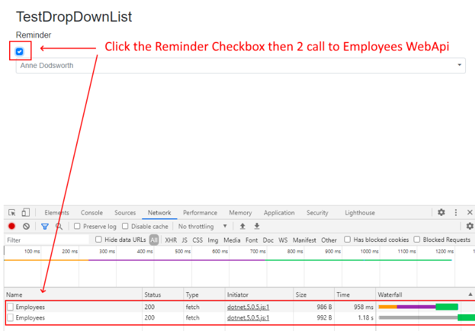
Task: Click the inspect element picker icon
Action: (12, 213)
